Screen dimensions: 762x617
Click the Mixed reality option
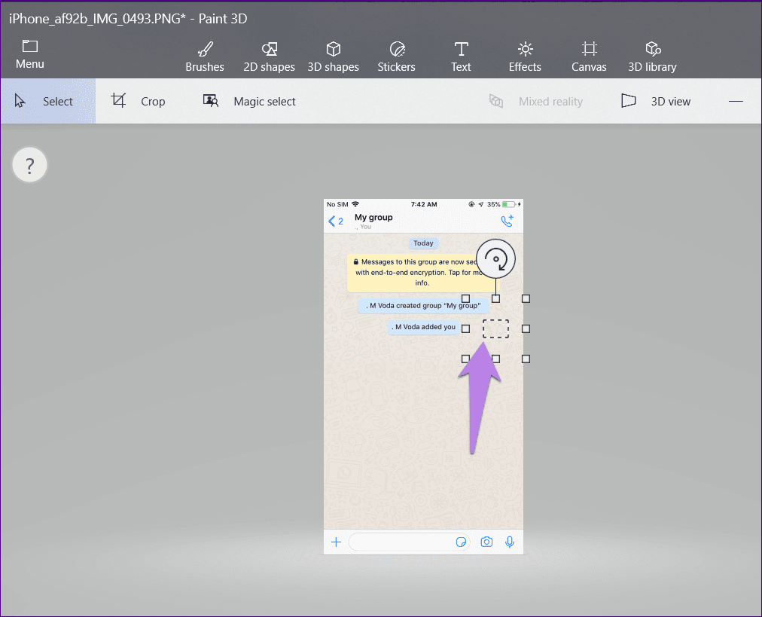pos(536,101)
